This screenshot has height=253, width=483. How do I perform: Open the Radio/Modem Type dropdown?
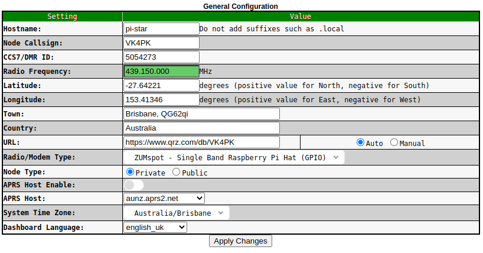click(234, 157)
